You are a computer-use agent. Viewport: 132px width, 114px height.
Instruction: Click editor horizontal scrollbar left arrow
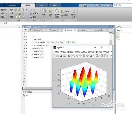24,88
